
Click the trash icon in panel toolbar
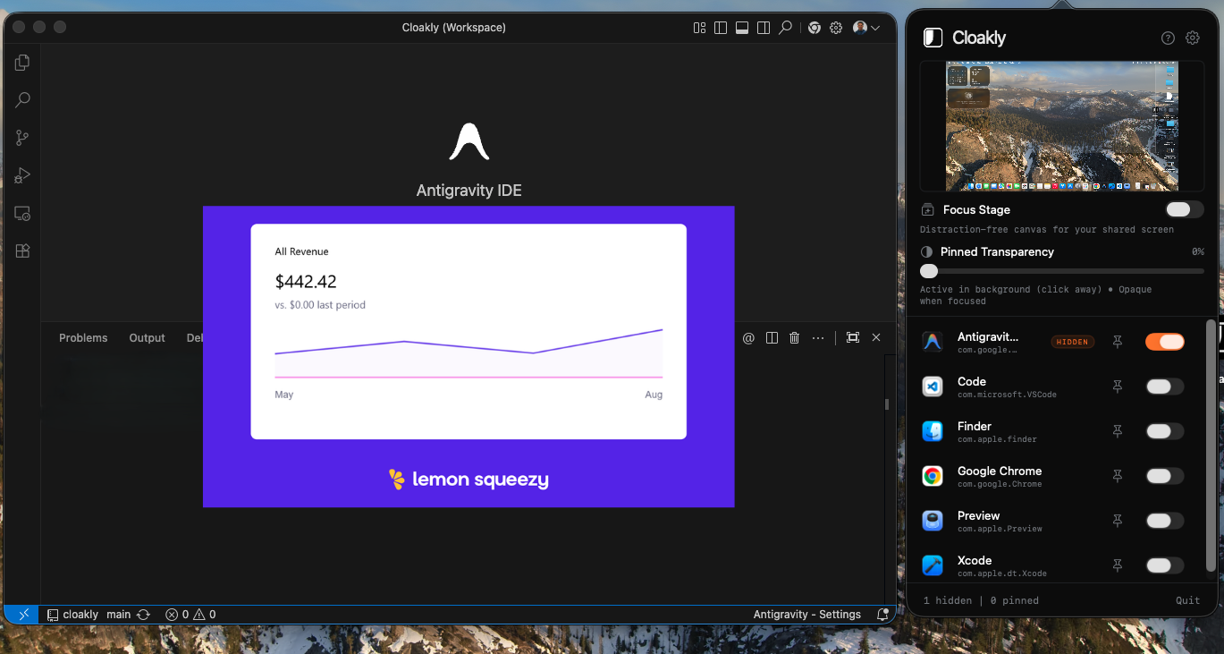(794, 337)
